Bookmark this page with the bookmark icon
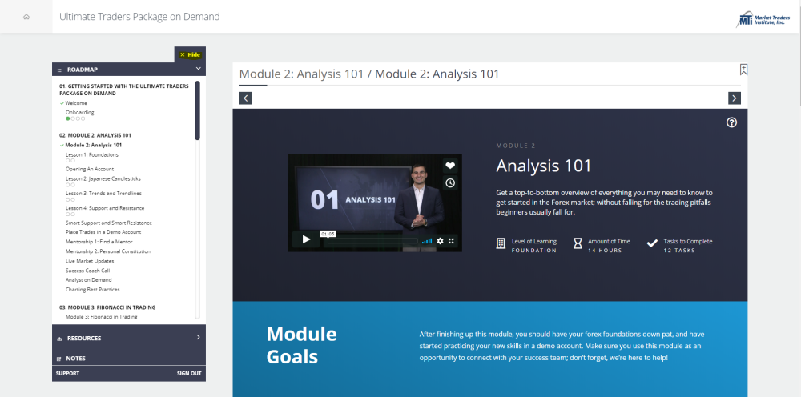Screen dimensions: 801x397 [743, 70]
